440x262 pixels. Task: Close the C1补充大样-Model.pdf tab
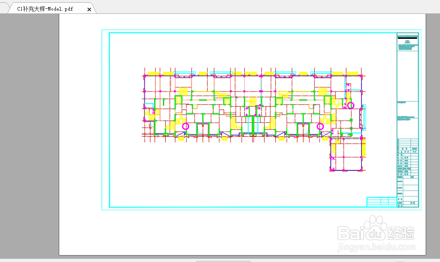coord(89,9)
